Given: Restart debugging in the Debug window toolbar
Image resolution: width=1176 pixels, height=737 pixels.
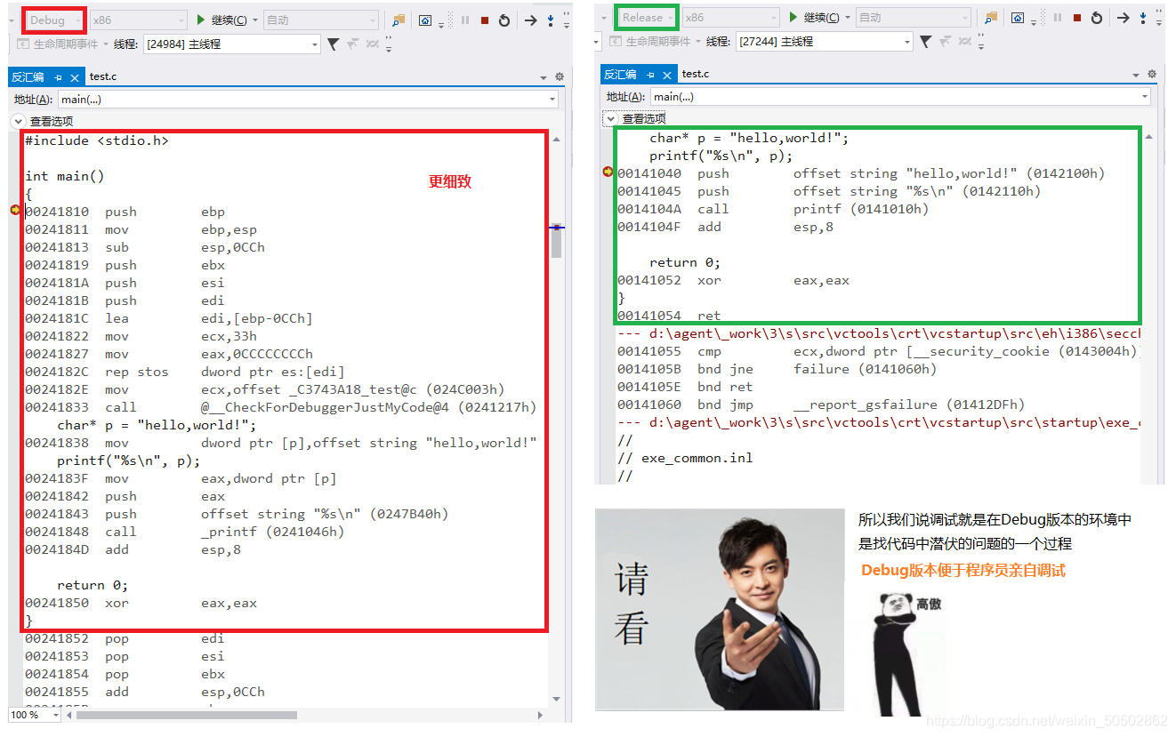Looking at the screenshot, I should click(504, 20).
